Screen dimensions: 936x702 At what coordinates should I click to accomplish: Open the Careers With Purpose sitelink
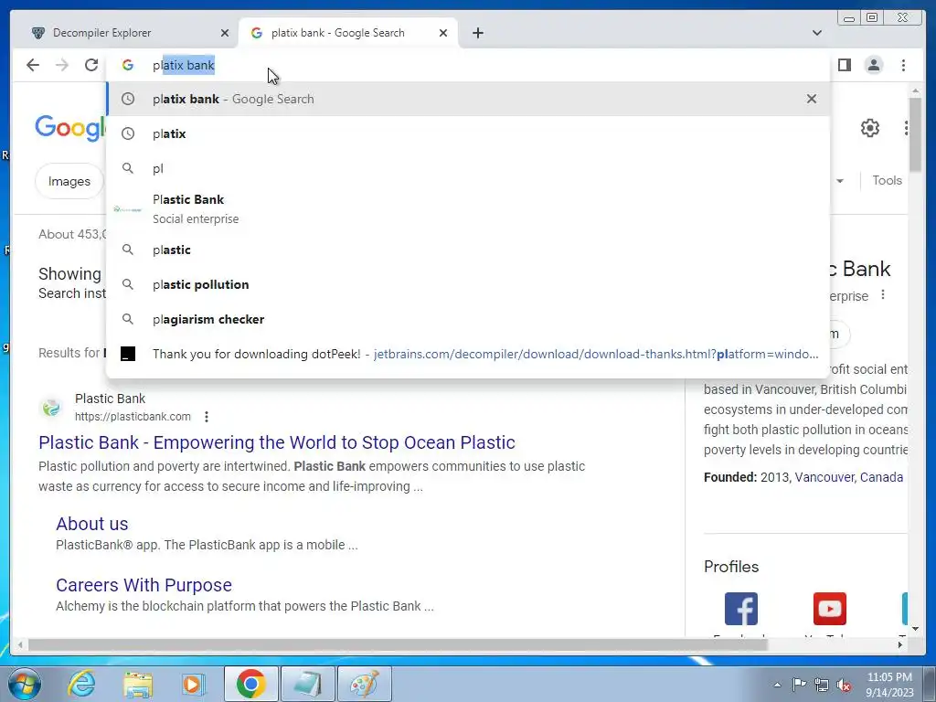pyautogui.click(x=144, y=585)
